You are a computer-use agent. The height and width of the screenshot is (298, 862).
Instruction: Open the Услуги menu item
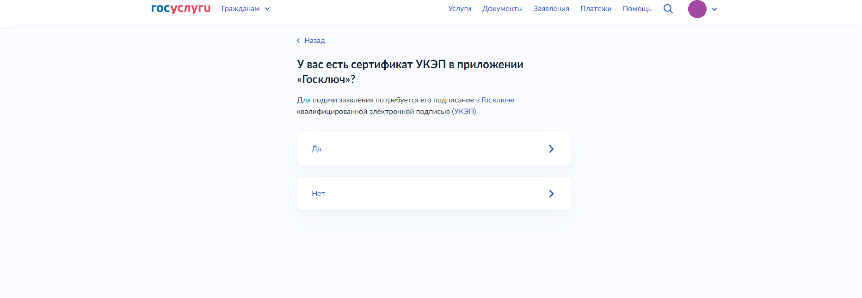460,9
